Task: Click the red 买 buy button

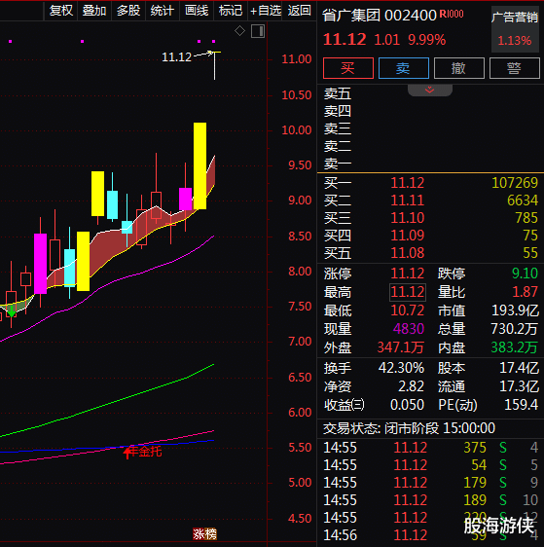Action: coord(348,68)
